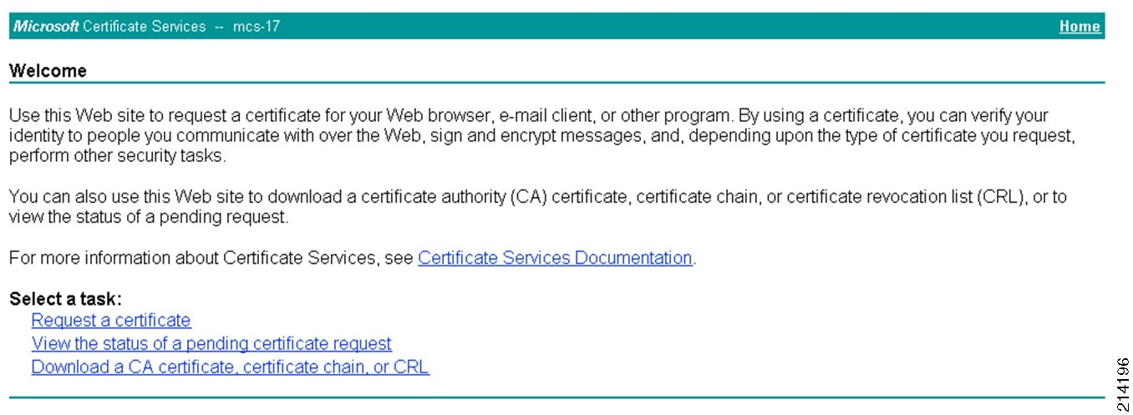Click the empty middle area of teal banner
1133x415 pixels.
tap(668, 26)
